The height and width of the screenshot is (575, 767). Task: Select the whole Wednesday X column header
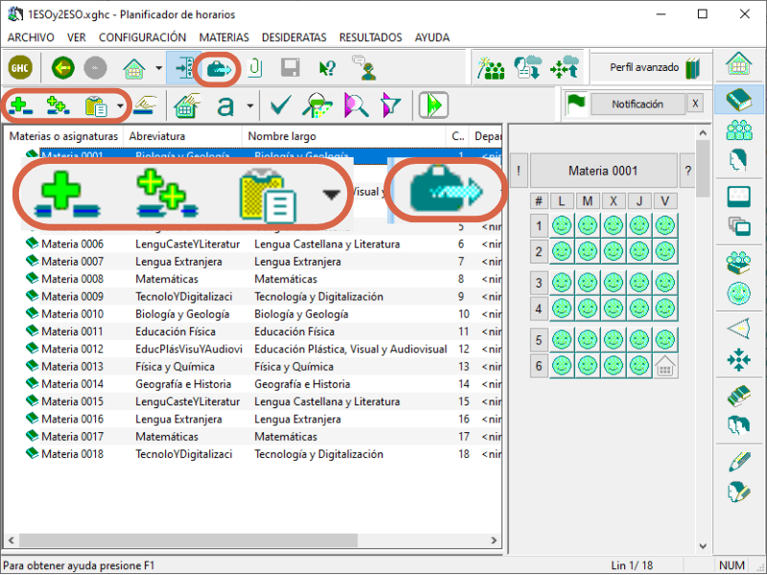point(614,201)
